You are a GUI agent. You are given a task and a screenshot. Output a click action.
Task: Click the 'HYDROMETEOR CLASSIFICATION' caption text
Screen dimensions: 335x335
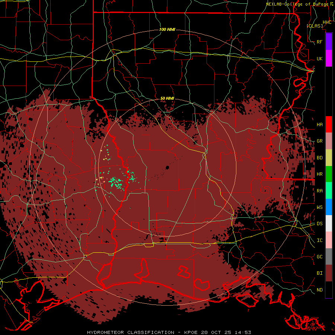(x=131, y=332)
